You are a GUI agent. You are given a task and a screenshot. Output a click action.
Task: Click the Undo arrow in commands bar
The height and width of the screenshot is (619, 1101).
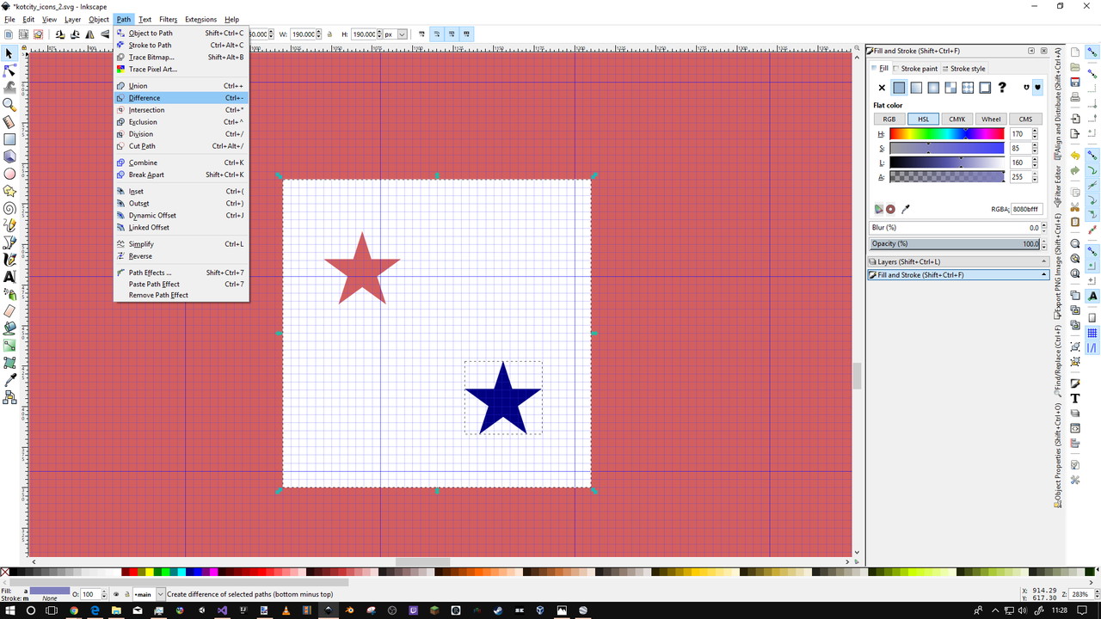1075,156
